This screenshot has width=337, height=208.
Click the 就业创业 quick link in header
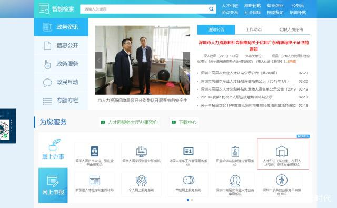click(x=275, y=6)
